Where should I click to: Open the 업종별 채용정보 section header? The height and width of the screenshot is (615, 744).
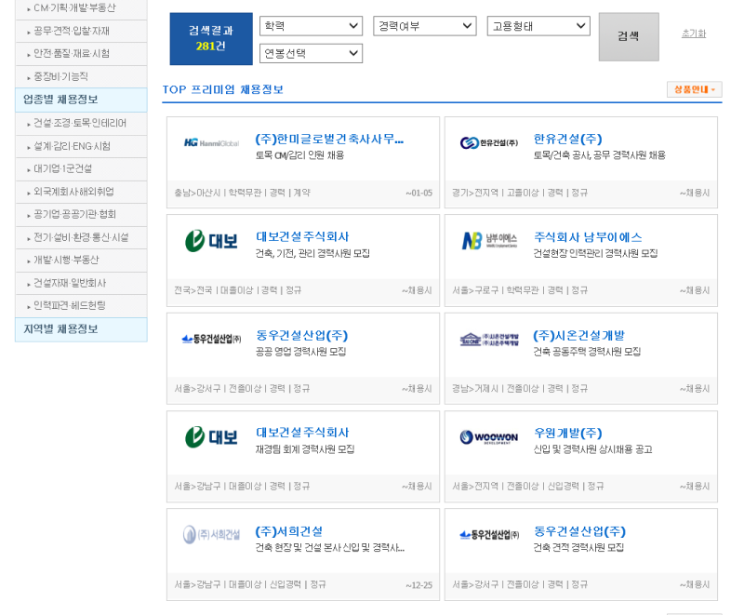(x=81, y=100)
